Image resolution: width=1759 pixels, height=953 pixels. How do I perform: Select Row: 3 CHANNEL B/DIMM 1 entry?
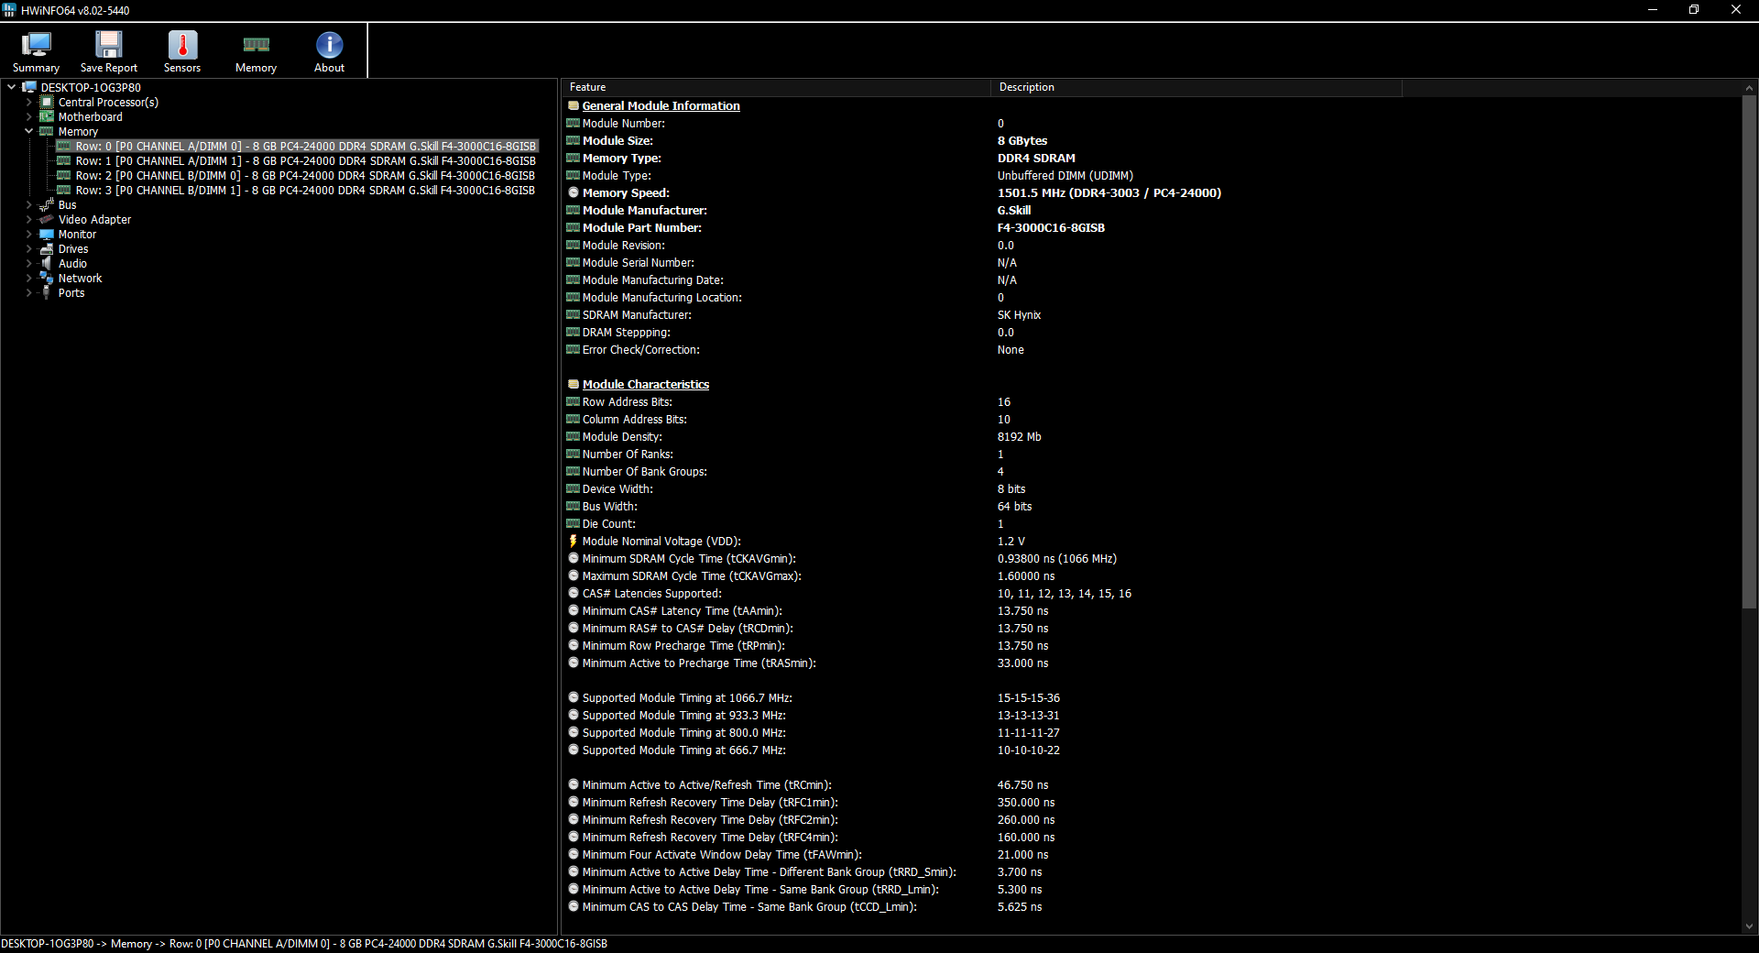pyautogui.click(x=305, y=190)
